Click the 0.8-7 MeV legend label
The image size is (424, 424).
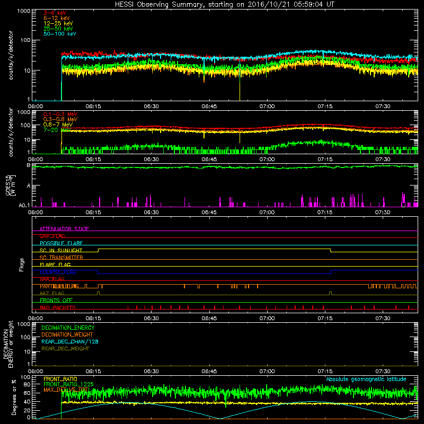pos(58,125)
